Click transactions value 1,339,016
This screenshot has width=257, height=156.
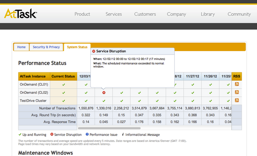click(x=104, y=108)
